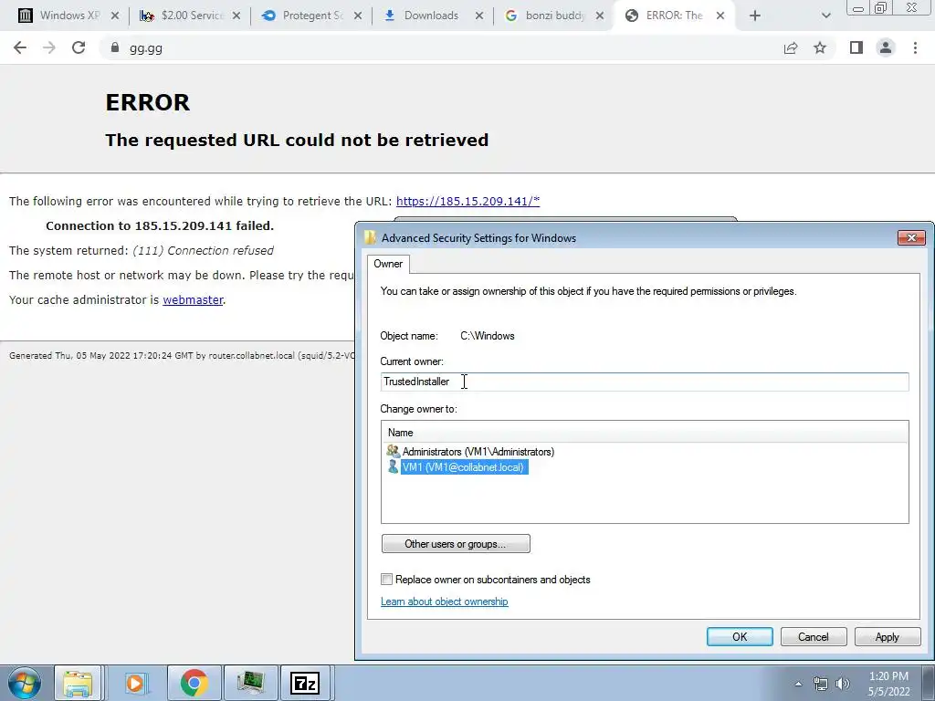Open Windows Explorer from the taskbar
The height and width of the screenshot is (701, 935).
coord(78,683)
